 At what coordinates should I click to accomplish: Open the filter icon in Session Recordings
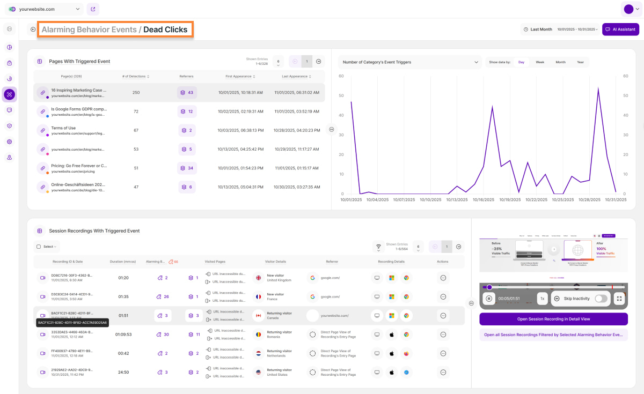point(378,247)
